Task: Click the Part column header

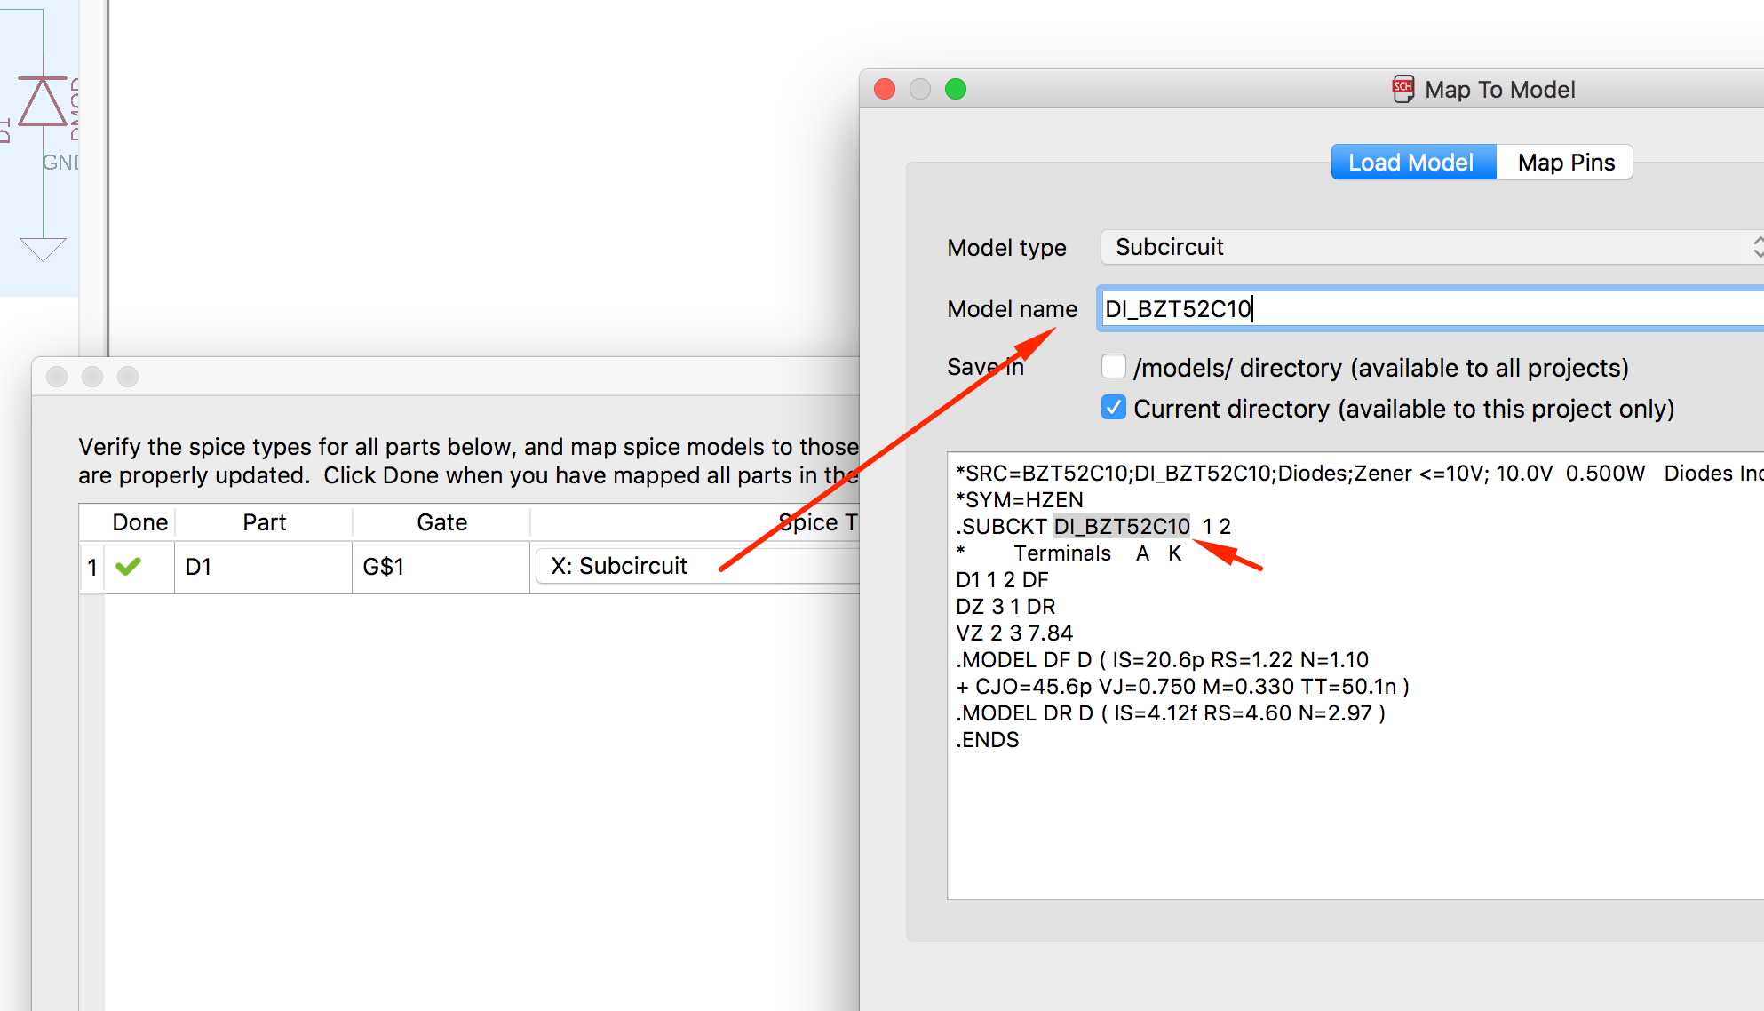Action: 264,522
